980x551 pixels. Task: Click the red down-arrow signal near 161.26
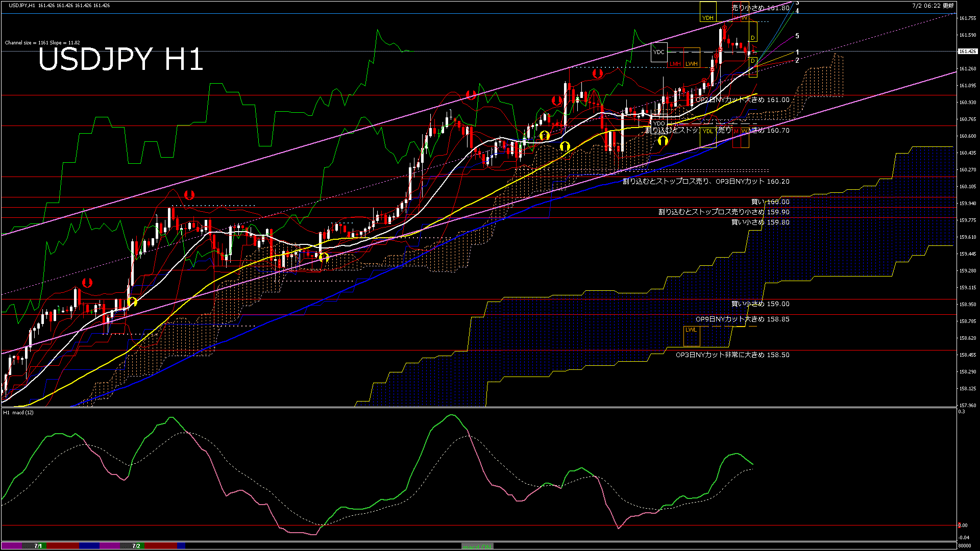point(597,74)
